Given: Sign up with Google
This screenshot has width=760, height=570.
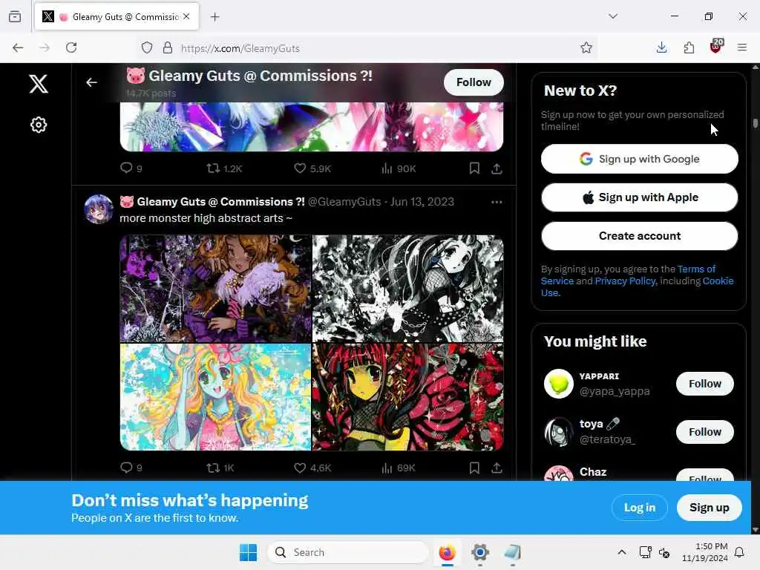Looking at the screenshot, I should click(x=639, y=159).
